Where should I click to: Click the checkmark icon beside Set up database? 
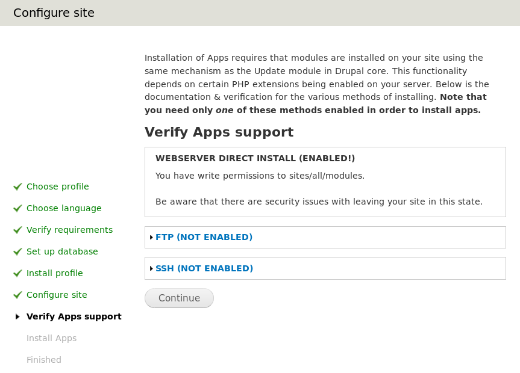[x=17, y=251]
